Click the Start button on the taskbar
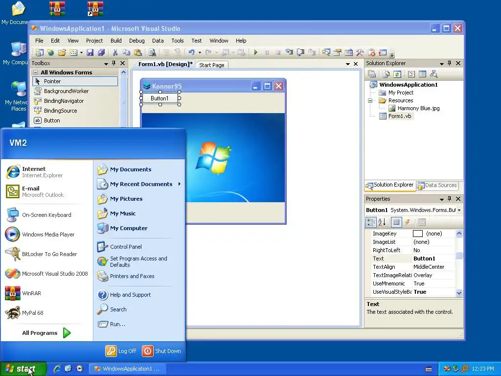 pos(23,369)
